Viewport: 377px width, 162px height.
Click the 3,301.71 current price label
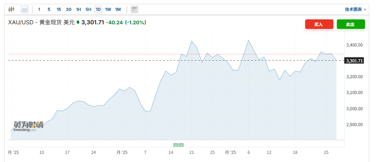coord(354,61)
